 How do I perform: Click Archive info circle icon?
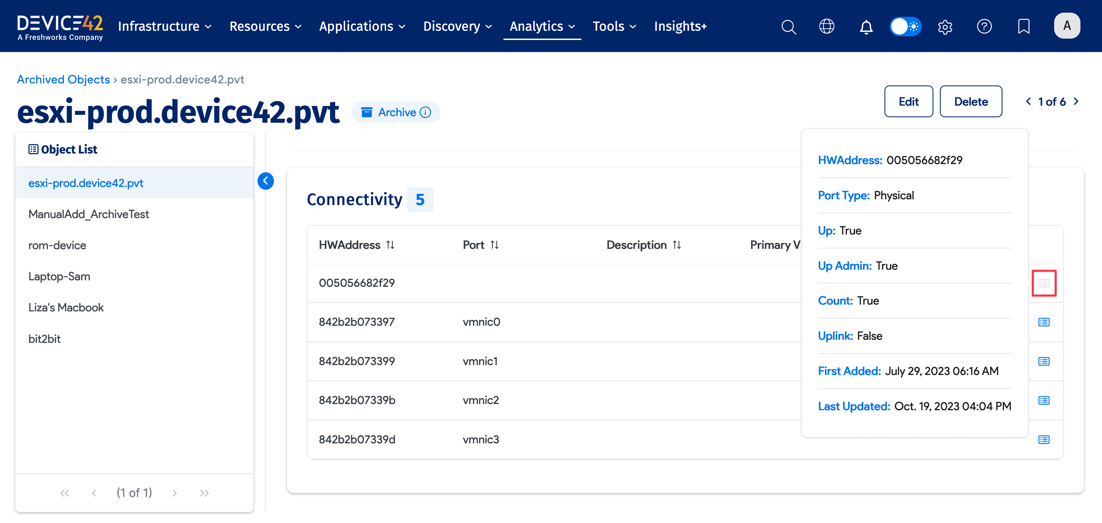[425, 112]
